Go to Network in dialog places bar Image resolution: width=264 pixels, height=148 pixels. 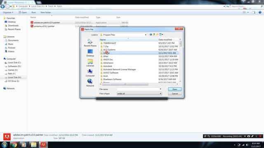(90, 83)
